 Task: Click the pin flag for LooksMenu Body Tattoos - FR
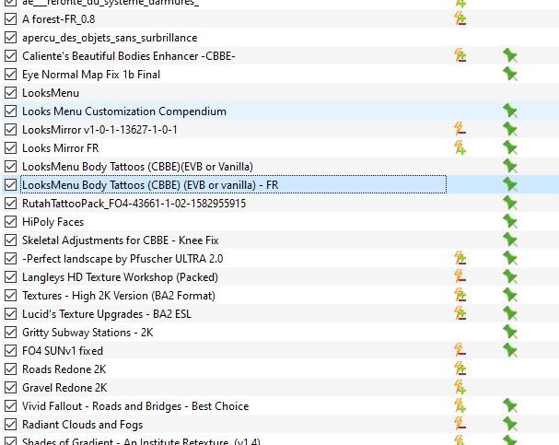point(510,184)
